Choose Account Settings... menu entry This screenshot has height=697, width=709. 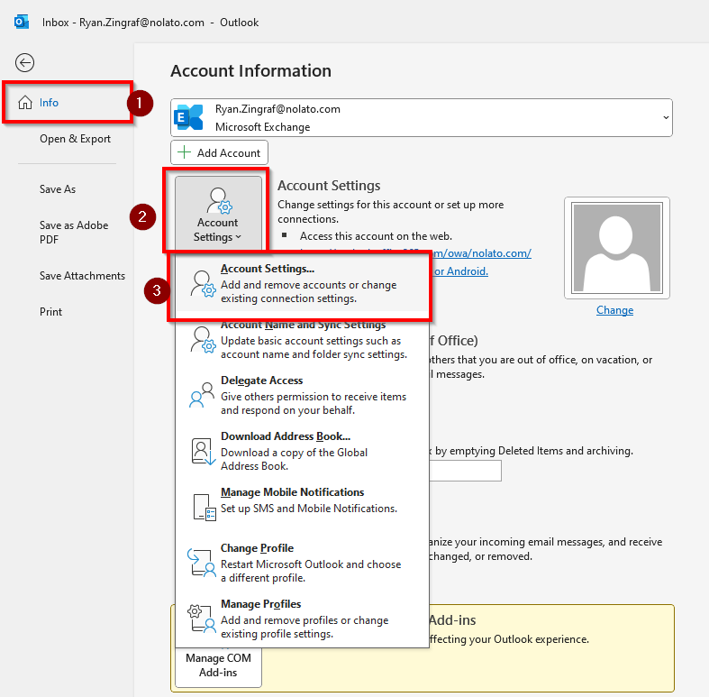click(302, 284)
